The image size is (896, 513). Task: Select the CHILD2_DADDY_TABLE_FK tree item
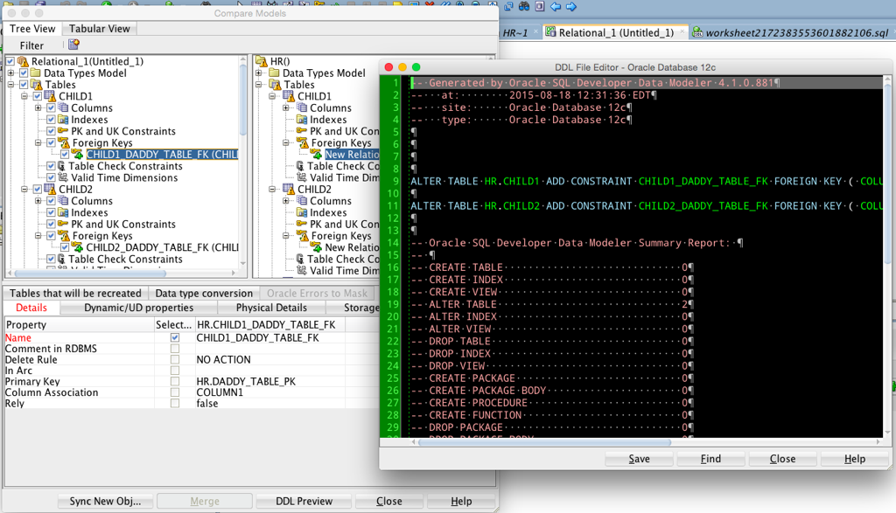(x=162, y=247)
